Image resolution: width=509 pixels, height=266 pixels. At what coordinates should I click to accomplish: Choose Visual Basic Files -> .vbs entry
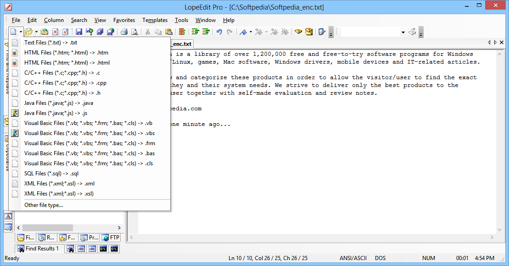coord(89,133)
